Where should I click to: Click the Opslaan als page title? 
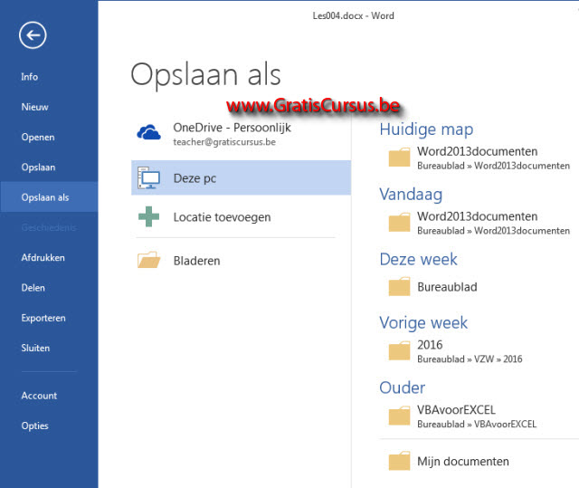205,75
